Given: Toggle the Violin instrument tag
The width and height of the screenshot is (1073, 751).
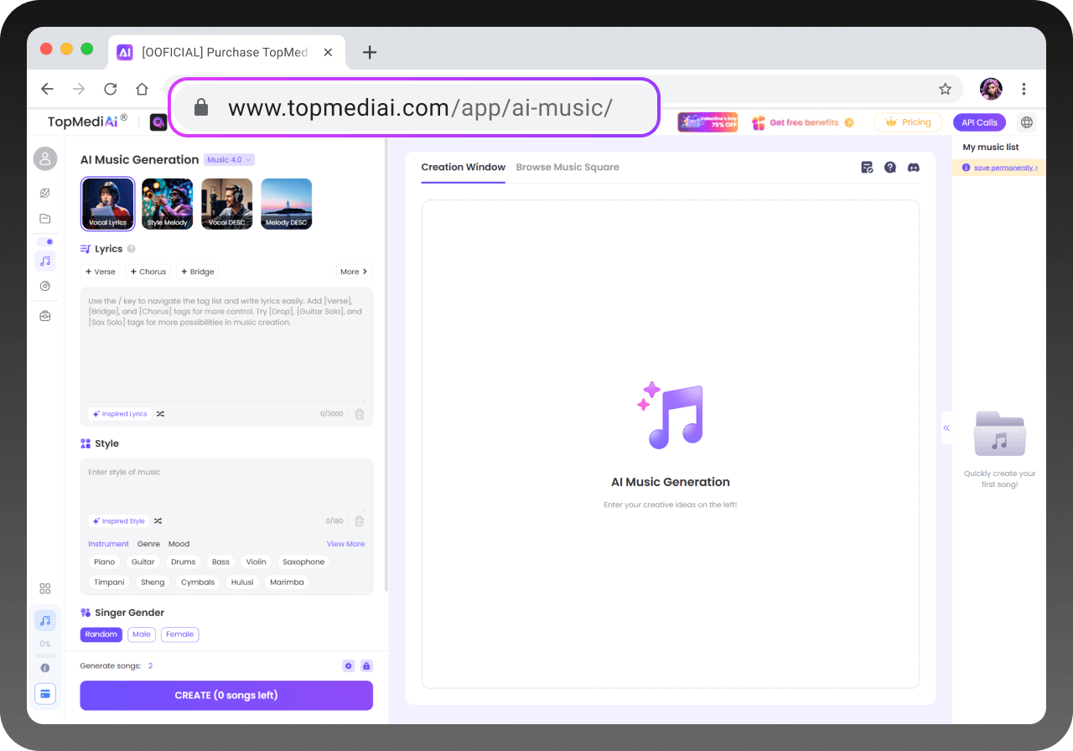Looking at the screenshot, I should click(257, 562).
